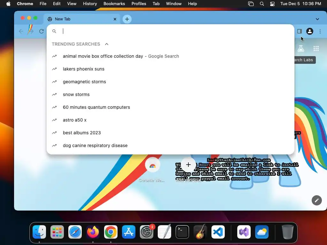Open Search Labs flask icon
Image resolution: width=327 pixels, height=245 pixels.
(x=300, y=48)
